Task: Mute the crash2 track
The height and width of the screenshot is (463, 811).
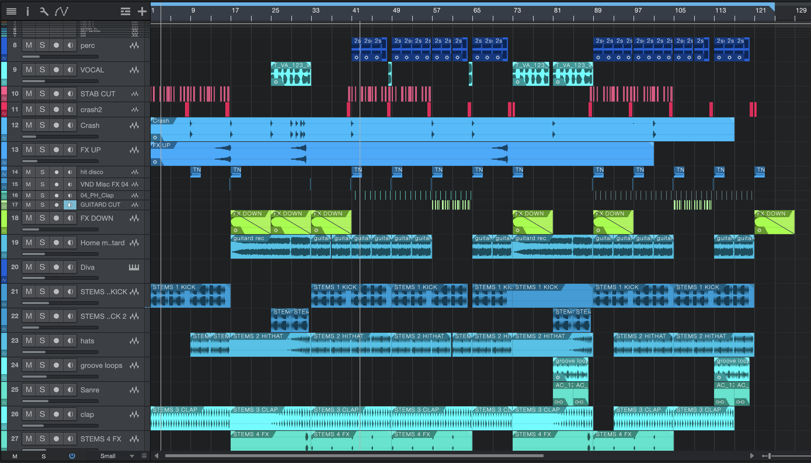Action: click(x=29, y=109)
